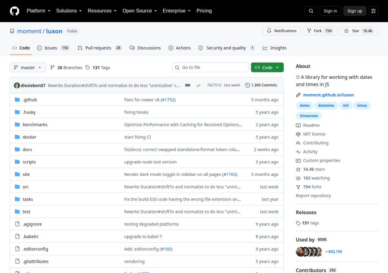
Task: Focus the Go to file field
Action: pyautogui.click(x=210, y=67)
